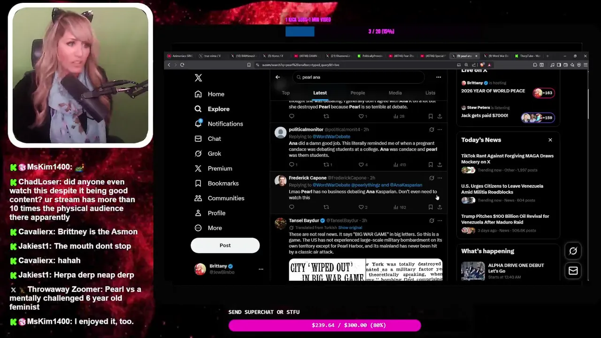The height and width of the screenshot is (338, 601).
Task: Open the @pearlythingz mention link
Action: [x=365, y=185]
